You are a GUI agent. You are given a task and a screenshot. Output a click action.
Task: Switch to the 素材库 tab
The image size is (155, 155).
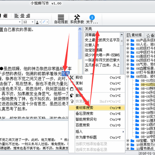[135, 35]
